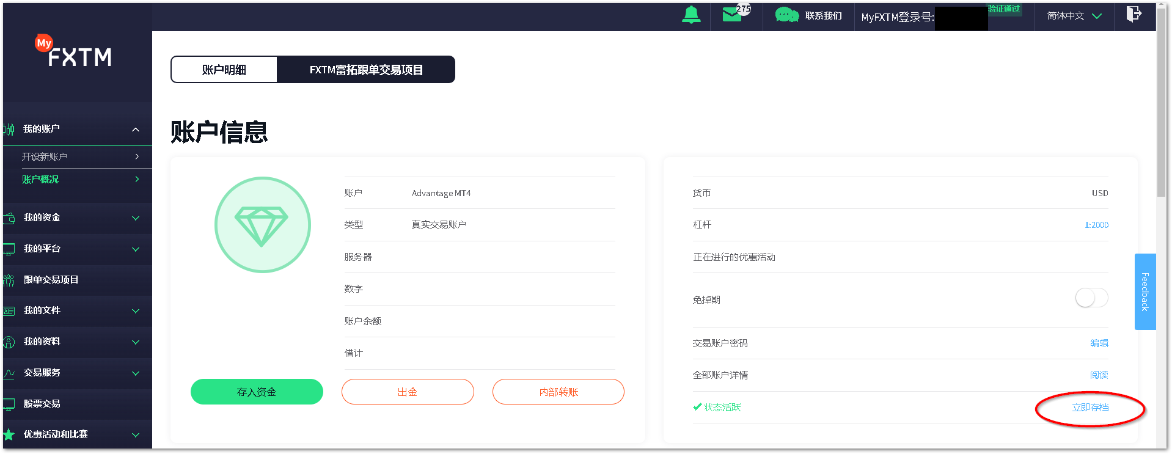Click the 立即存档 archive link
The width and height of the screenshot is (1172, 454).
click(x=1090, y=408)
